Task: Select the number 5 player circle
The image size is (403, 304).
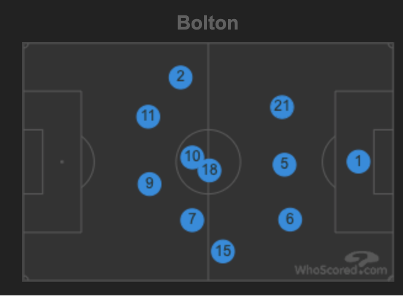Action: coord(284,164)
